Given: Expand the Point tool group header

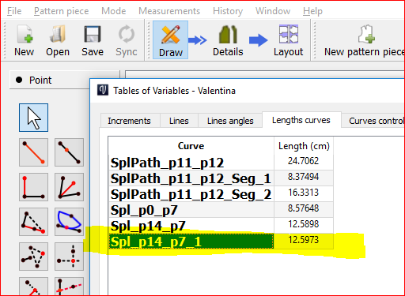Looking at the screenshot, I should click(x=50, y=80).
